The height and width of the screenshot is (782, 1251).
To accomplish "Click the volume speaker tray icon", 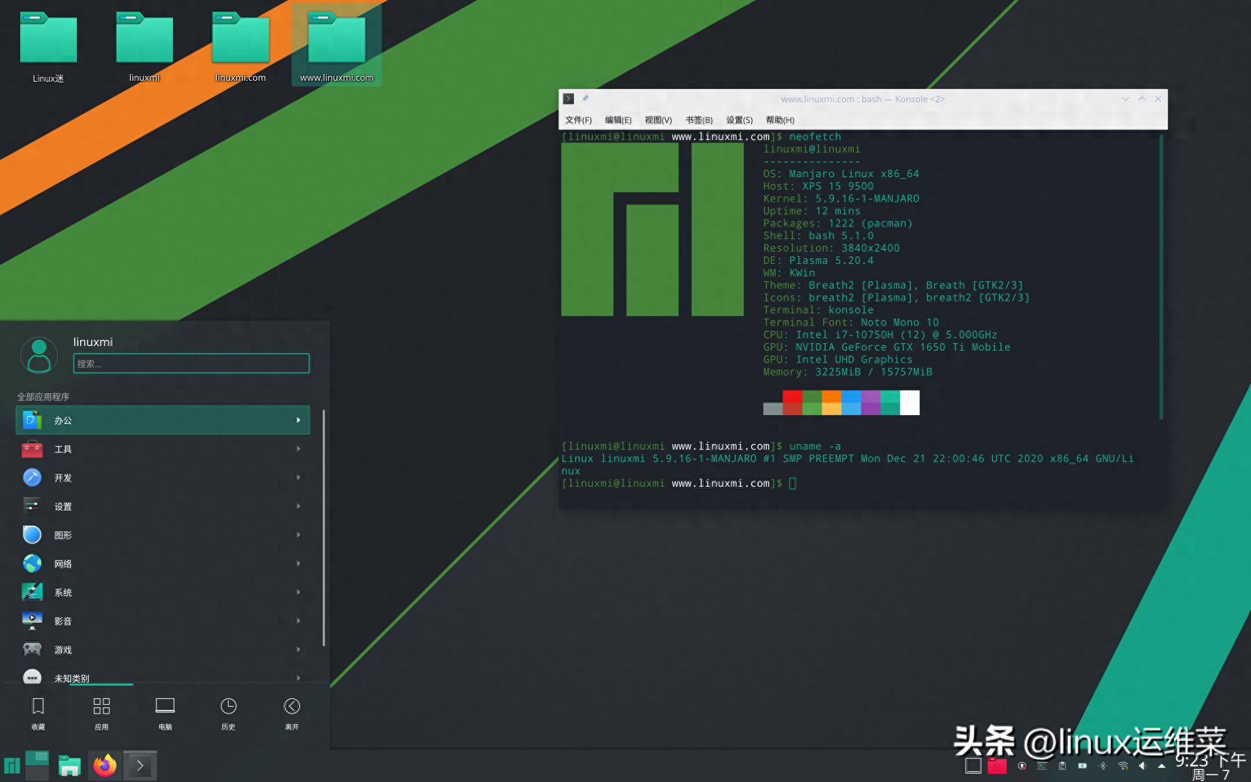I will [1142, 766].
